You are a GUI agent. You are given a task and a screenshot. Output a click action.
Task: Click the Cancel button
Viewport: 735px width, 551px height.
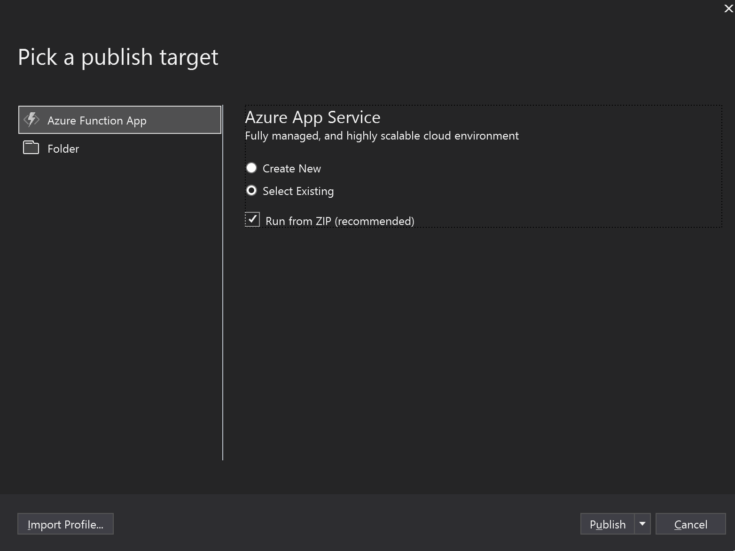[690, 524]
